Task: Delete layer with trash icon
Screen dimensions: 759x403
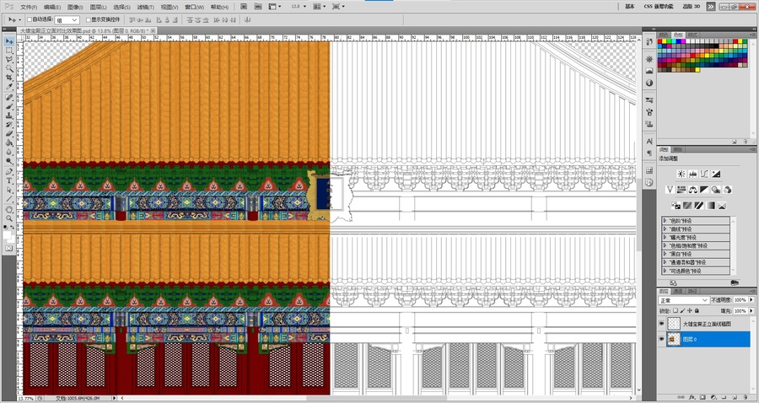Action: pos(746,398)
